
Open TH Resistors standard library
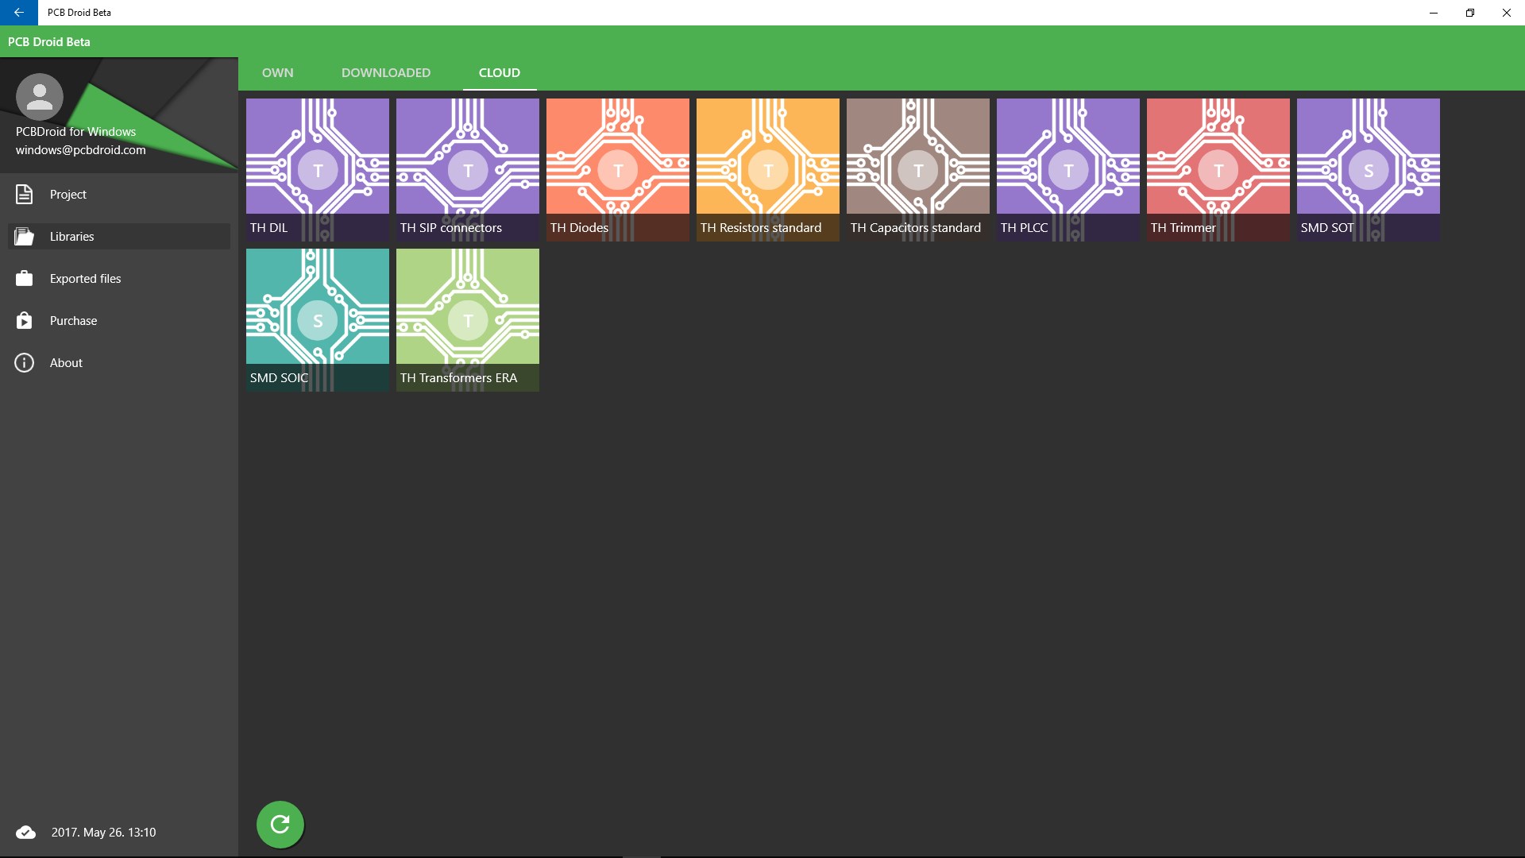(x=767, y=169)
